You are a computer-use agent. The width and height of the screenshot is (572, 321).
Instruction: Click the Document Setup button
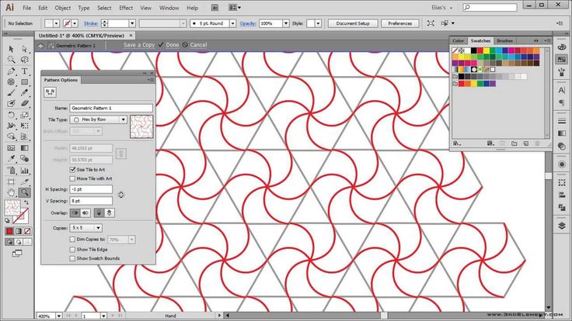[x=353, y=23]
